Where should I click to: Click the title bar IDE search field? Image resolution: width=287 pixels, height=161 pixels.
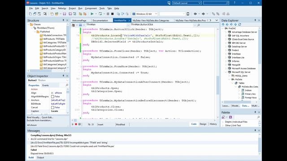(216, 3)
